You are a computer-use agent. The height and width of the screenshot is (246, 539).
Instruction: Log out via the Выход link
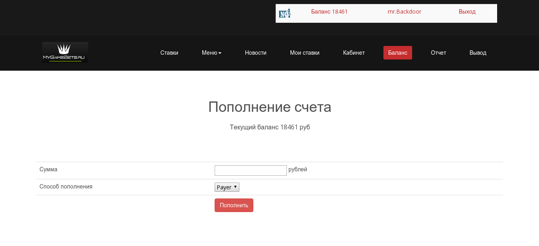(467, 12)
